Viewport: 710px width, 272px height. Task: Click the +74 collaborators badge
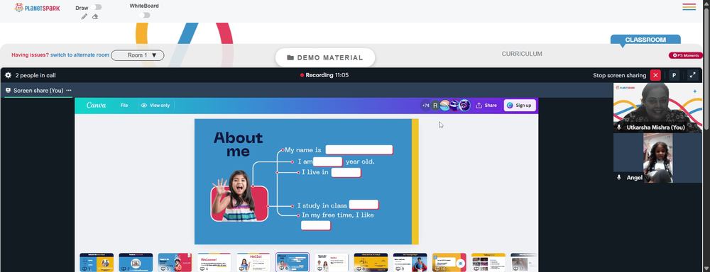point(425,106)
